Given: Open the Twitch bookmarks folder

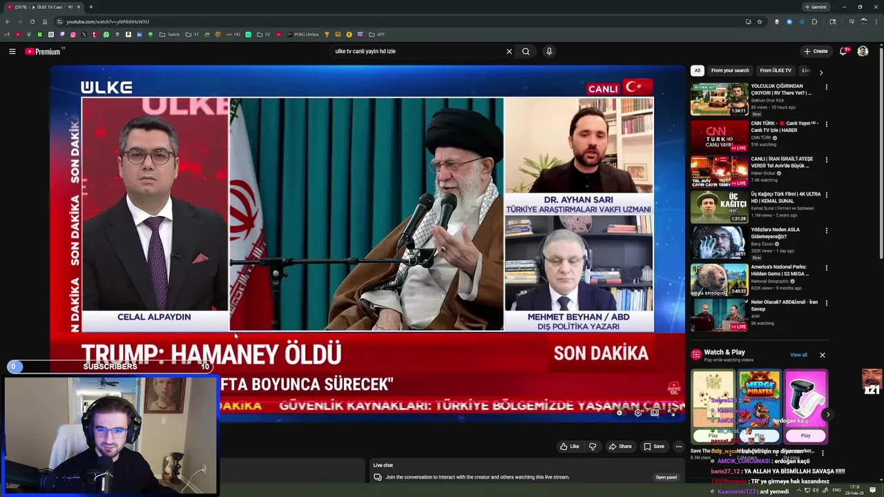Looking at the screenshot, I should tap(169, 35).
